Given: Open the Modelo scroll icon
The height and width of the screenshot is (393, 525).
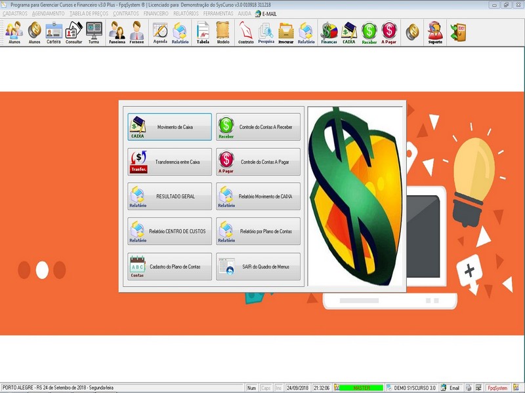Looking at the screenshot, I should [x=223, y=32].
